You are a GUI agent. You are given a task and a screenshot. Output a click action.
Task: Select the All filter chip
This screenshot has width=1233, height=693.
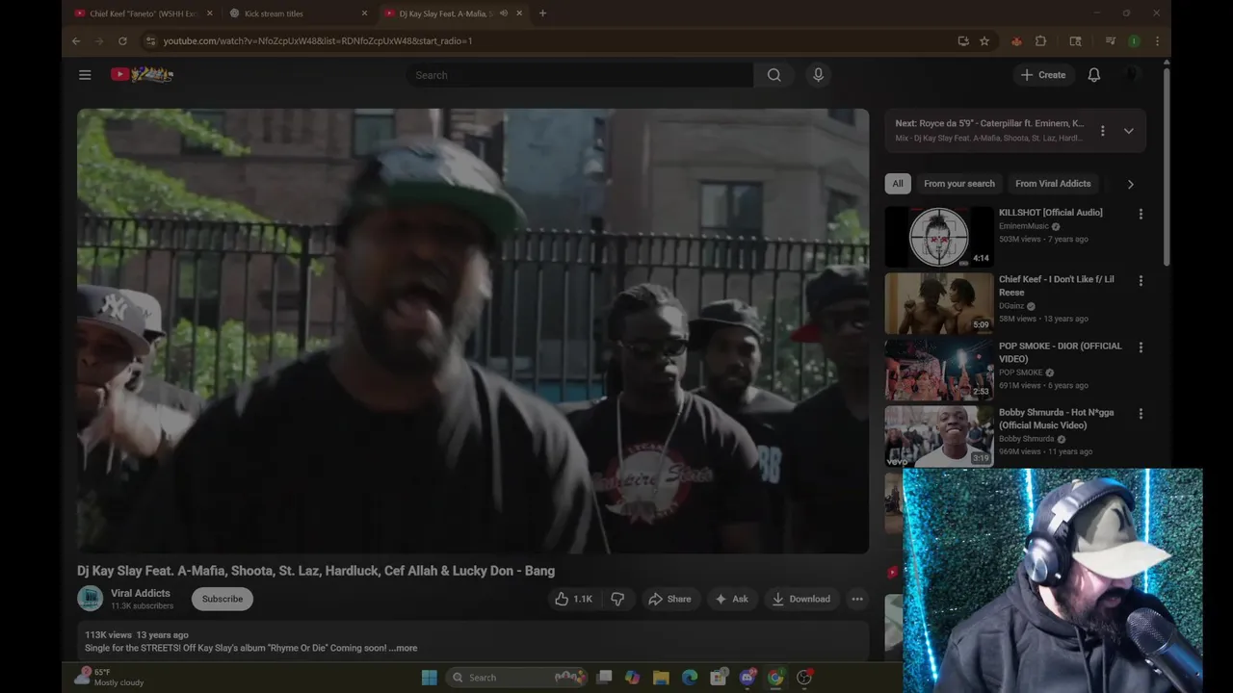(x=898, y=184)
